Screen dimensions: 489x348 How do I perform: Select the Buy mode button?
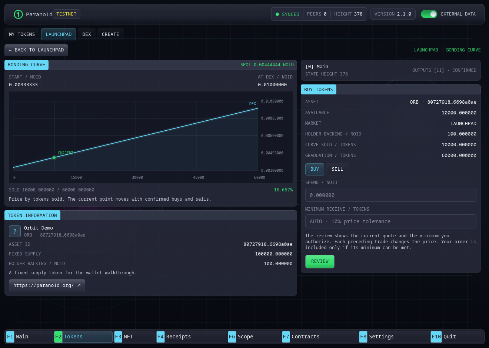click(x=315, y=169)
